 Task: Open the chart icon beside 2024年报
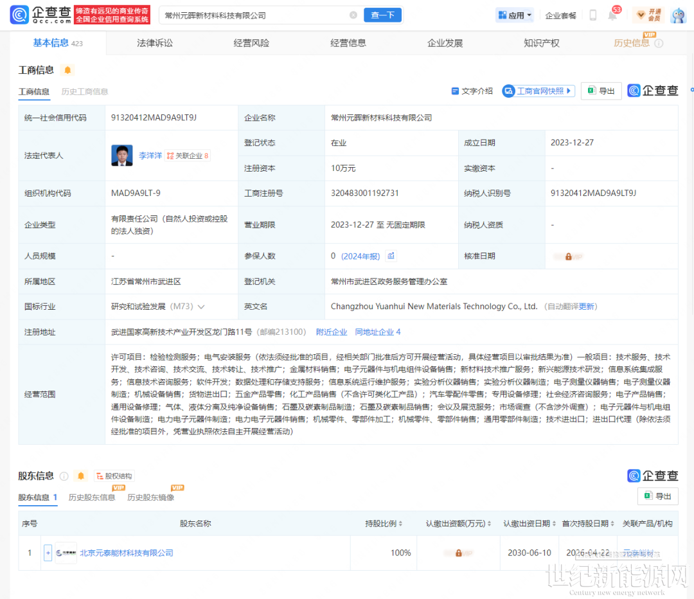(x=391, y=256)
